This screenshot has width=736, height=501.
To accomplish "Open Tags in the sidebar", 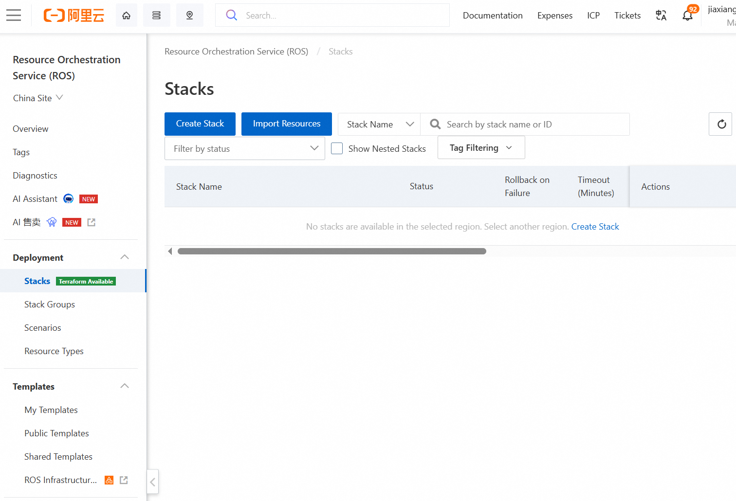I will tap(21, 152).
